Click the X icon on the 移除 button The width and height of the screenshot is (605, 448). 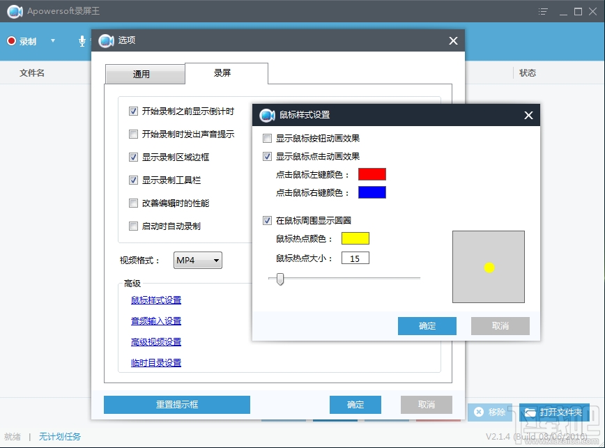click(480, 412)
